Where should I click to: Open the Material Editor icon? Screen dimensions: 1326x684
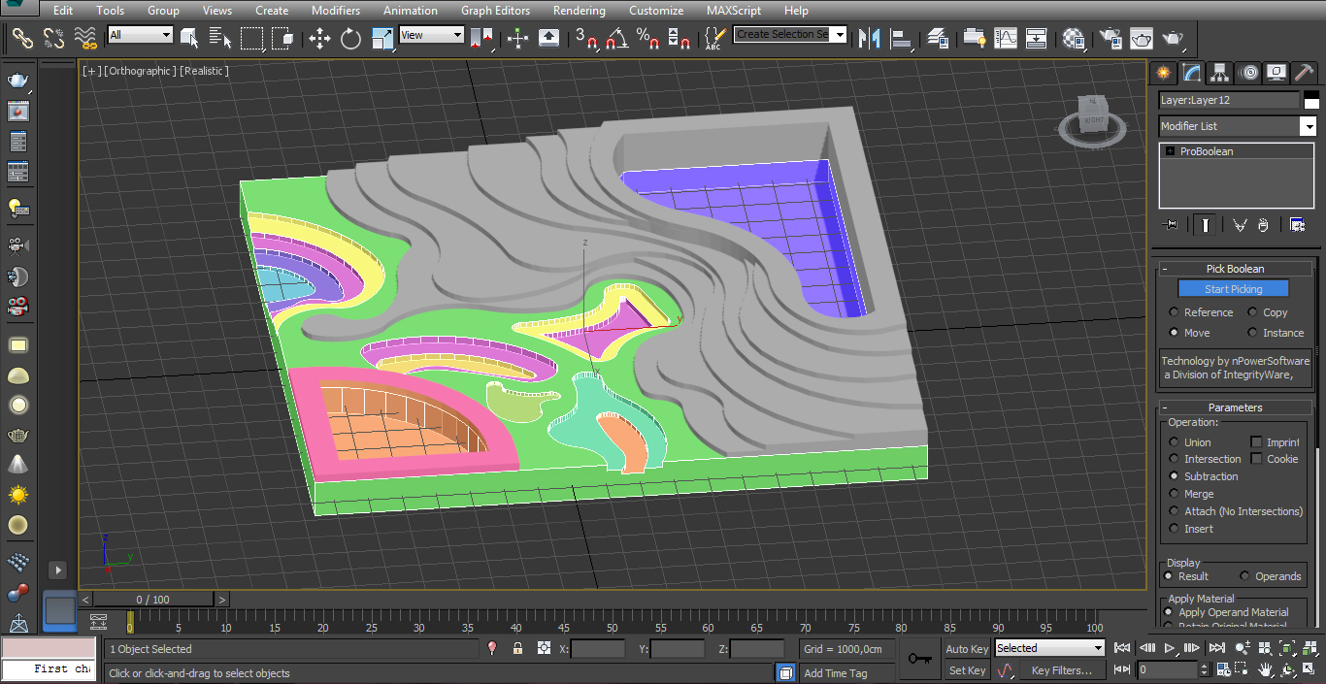coord(1073,38)
